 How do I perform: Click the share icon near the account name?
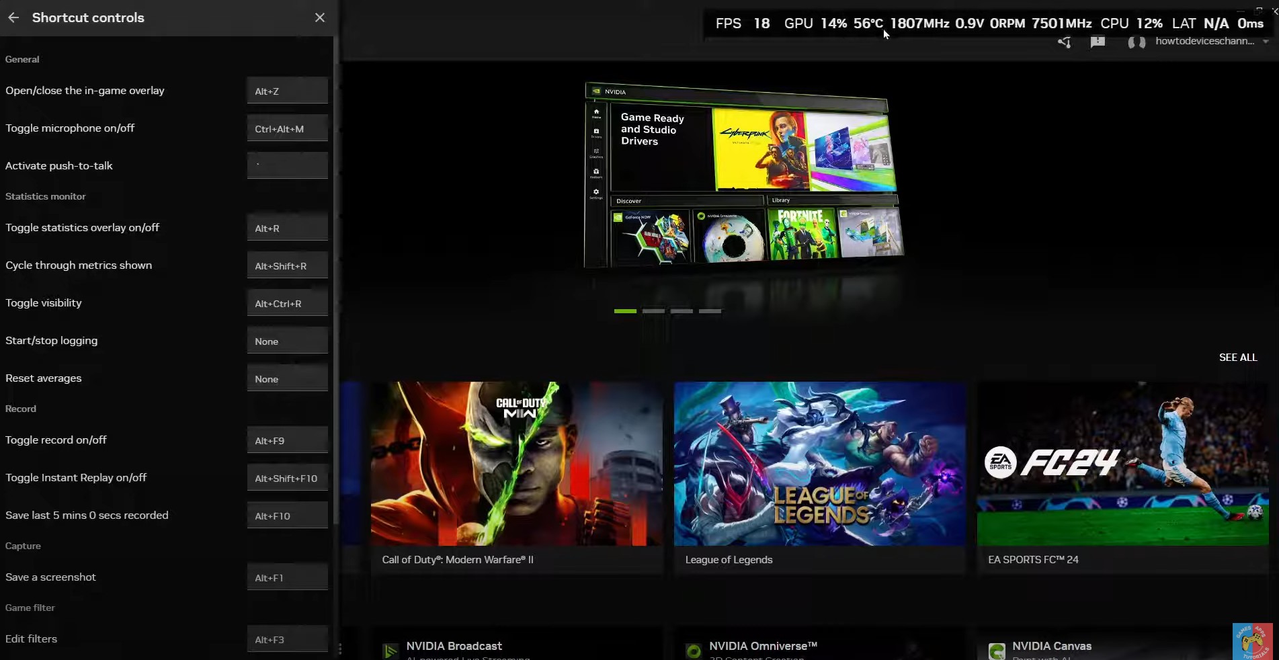(x=1064, y=42)
